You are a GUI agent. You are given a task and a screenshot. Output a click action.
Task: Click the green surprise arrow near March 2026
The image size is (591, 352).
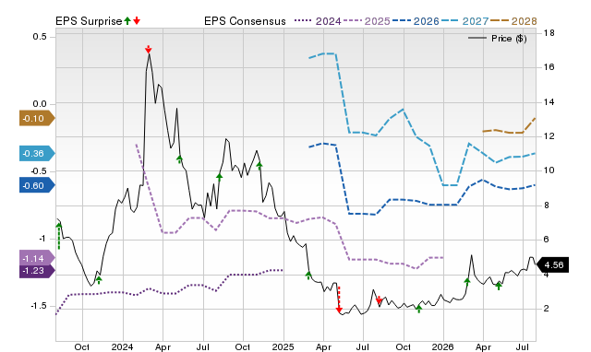[x=467, y=282]
